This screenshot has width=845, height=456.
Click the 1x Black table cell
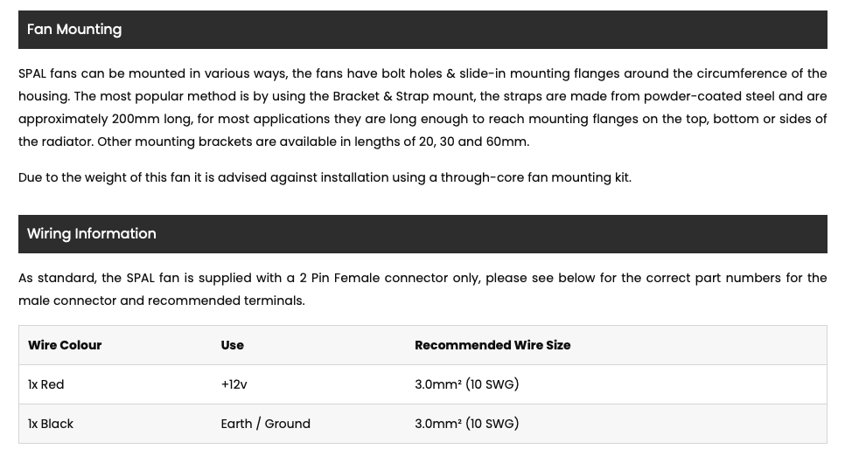pyautogui.click(x=51, y=424)
